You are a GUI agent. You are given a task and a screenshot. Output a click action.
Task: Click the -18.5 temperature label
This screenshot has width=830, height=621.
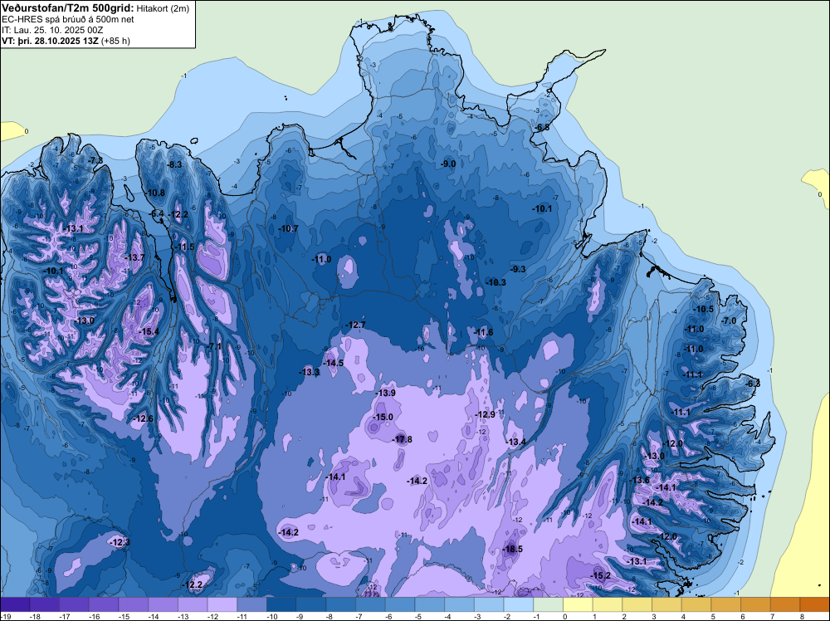pos(512,549)
